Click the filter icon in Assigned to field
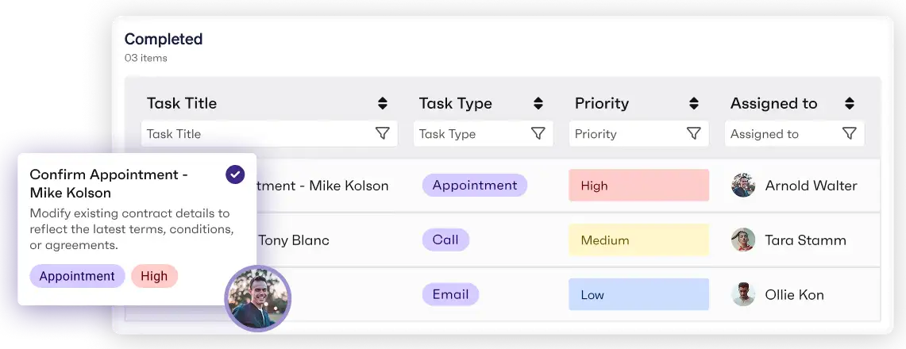The width and height of the screenshot is (906, 349). pos(849,134)
